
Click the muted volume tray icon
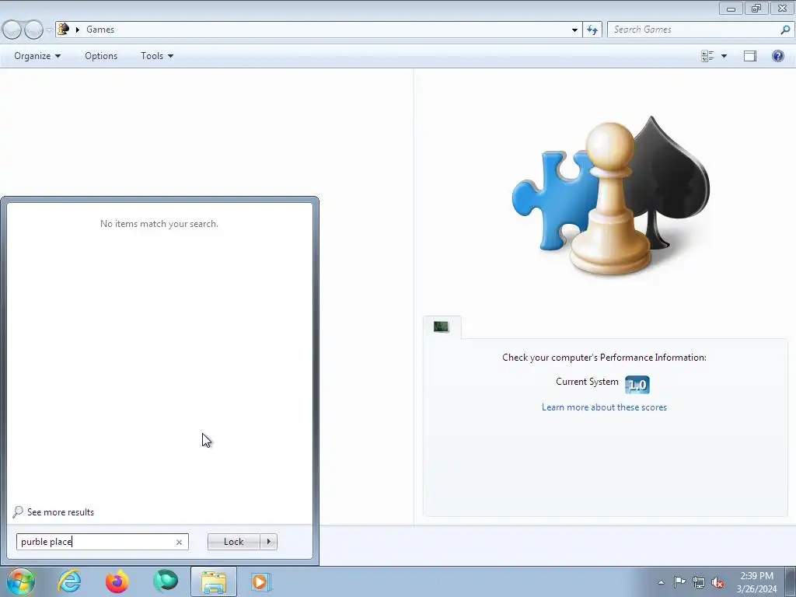717,582
